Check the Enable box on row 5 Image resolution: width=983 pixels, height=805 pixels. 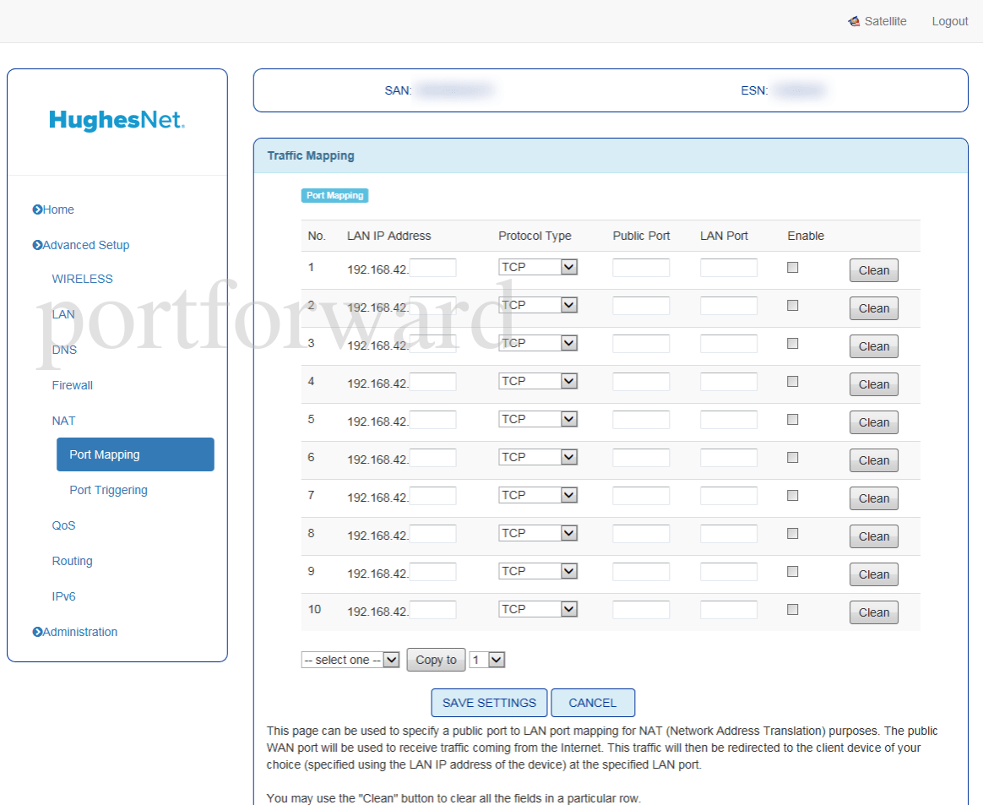pyautogui.click(x=792, y=419)
